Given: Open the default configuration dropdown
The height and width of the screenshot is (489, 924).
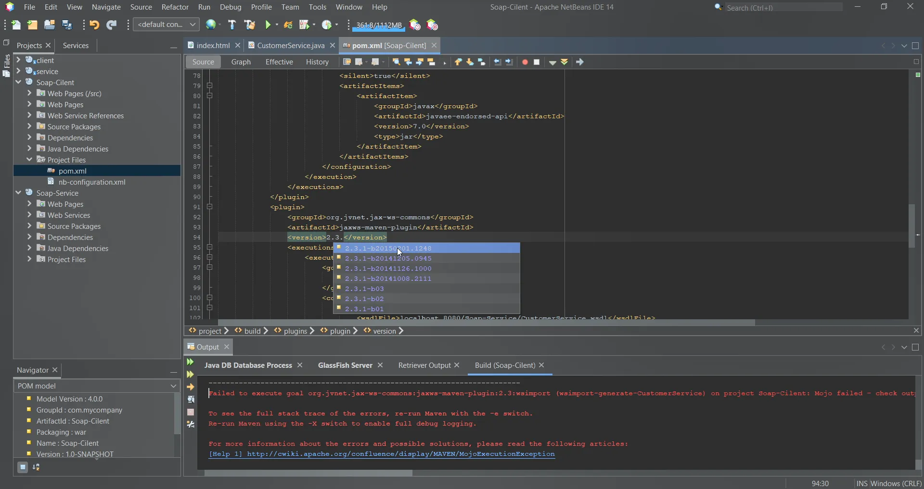Looking at the screenshot, I should click(166, 25).
